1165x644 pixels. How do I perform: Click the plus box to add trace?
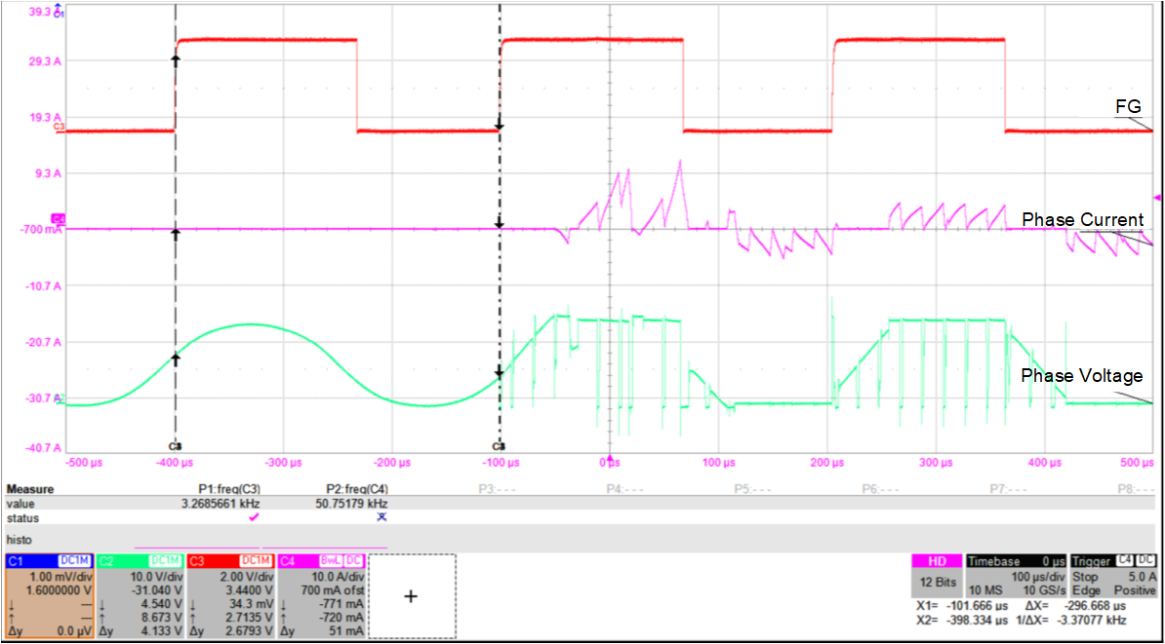tap(411, 596)
